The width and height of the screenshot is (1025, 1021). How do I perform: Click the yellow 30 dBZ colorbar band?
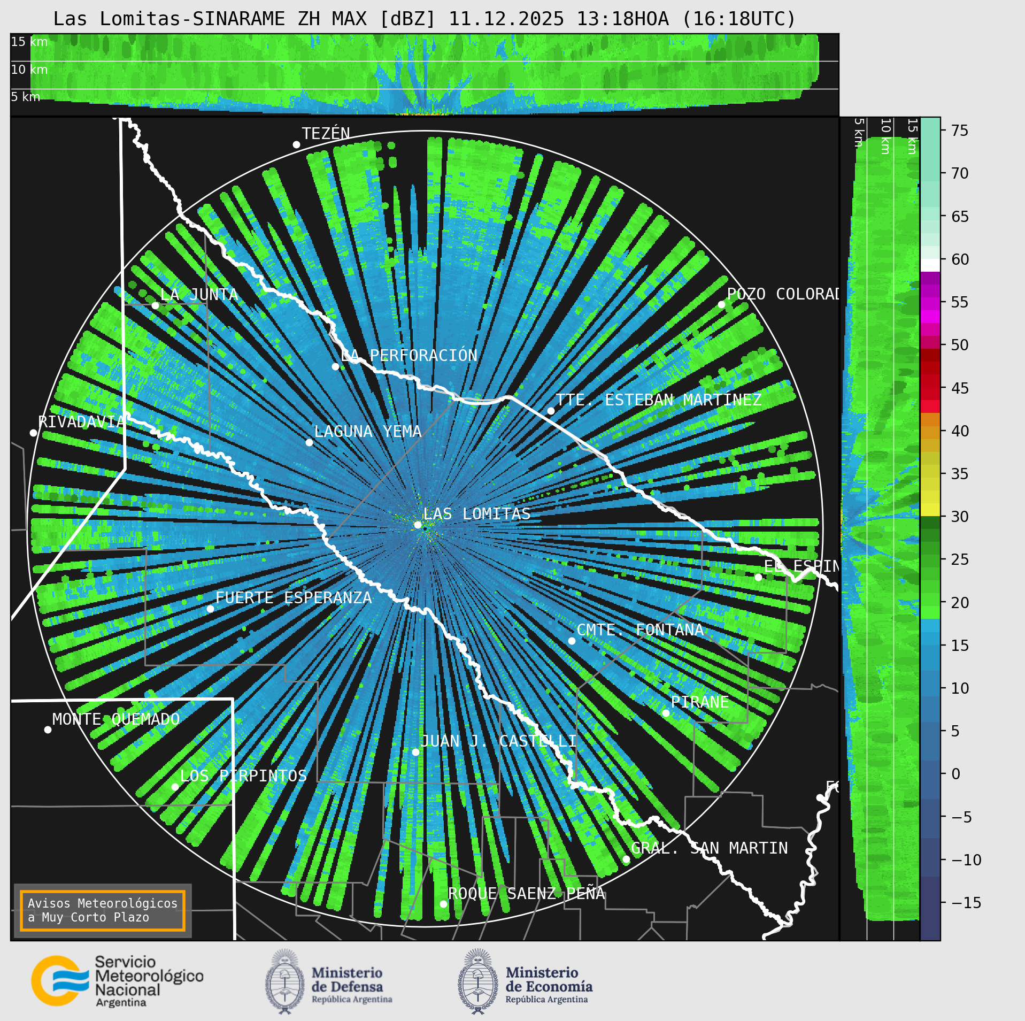click(x=930, y=509)
